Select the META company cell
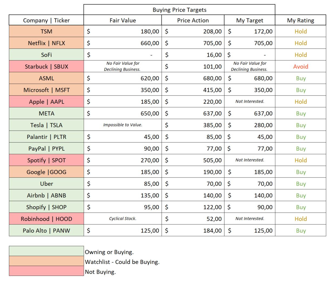Viewport: 331px width, 281px height. click(x=46, y=113)
